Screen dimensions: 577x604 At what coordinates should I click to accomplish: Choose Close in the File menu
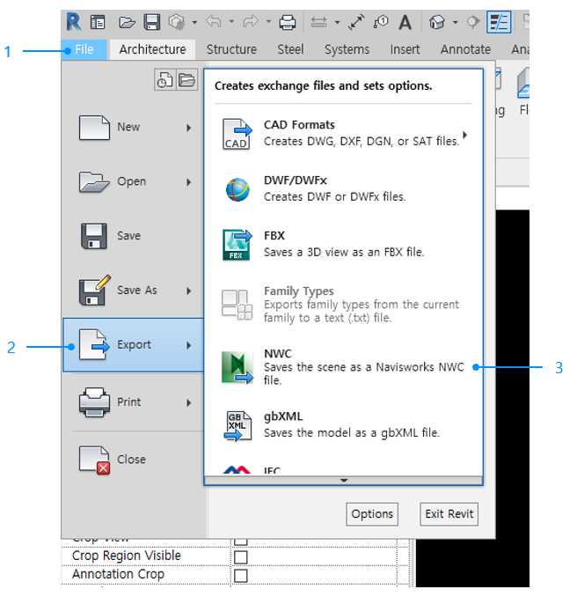click(133, 460)
